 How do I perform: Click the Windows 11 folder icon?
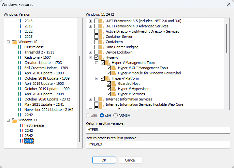tap(14, 120)
